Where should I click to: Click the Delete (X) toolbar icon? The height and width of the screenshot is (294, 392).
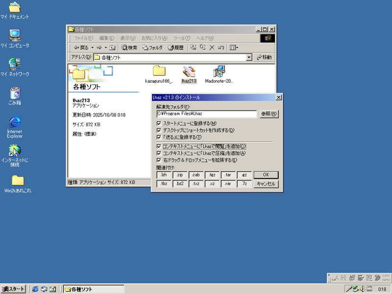(212, 47)
